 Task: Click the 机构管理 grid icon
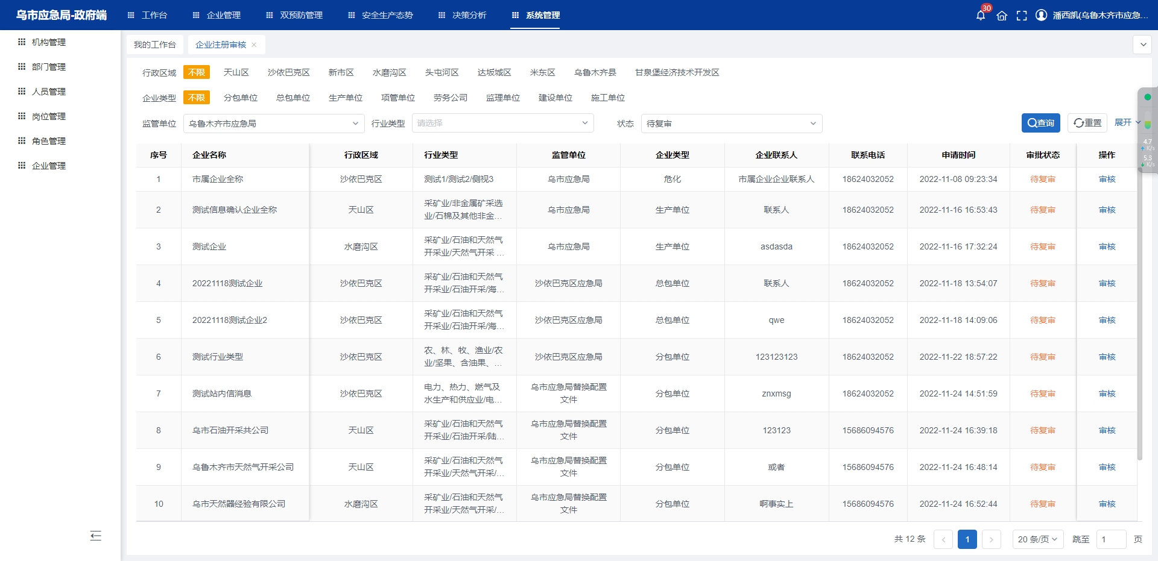(22, 42)
